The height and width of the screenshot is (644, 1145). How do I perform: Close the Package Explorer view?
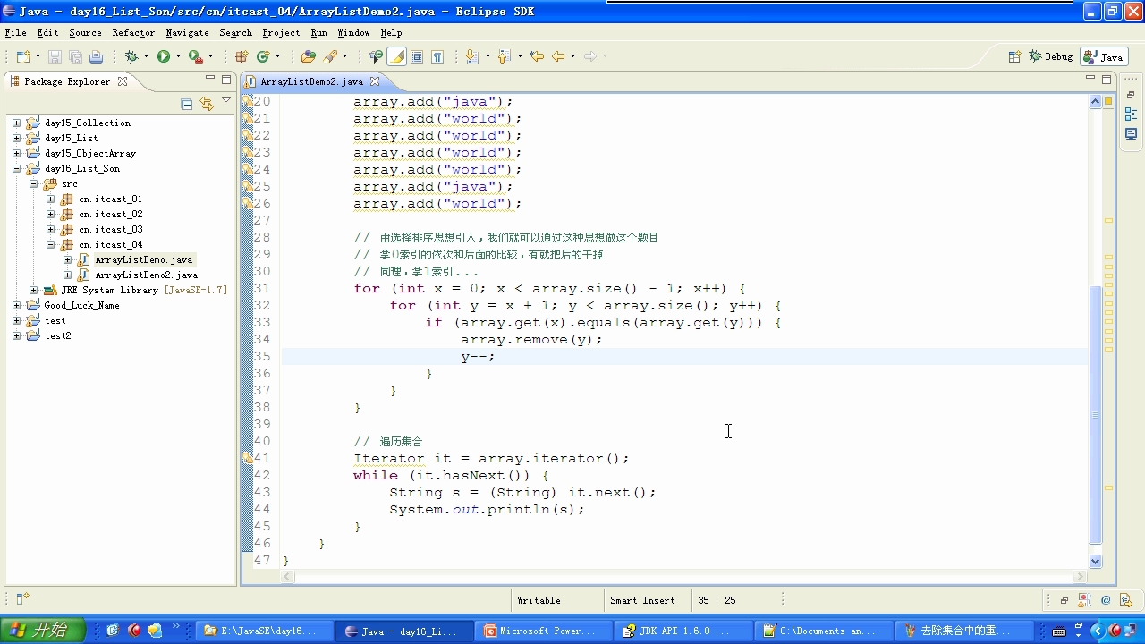click(x=123, y=81)
